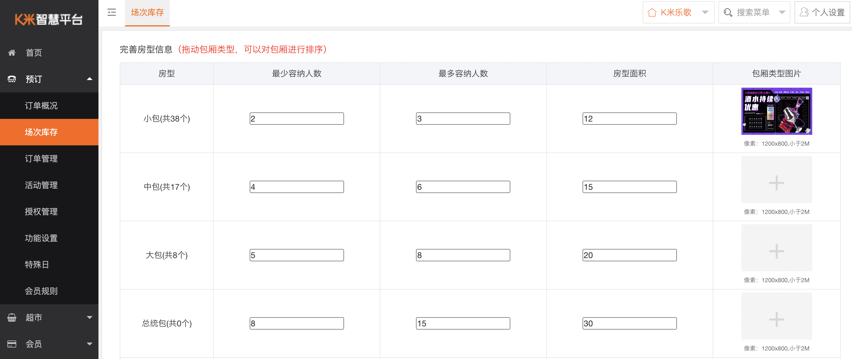Click the 房型 column header
The width and height of the screenshot is (852, 359).
[167, 73]
